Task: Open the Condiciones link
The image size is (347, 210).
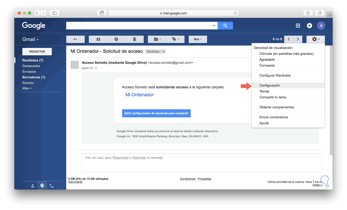Action: tap(188, 179)
